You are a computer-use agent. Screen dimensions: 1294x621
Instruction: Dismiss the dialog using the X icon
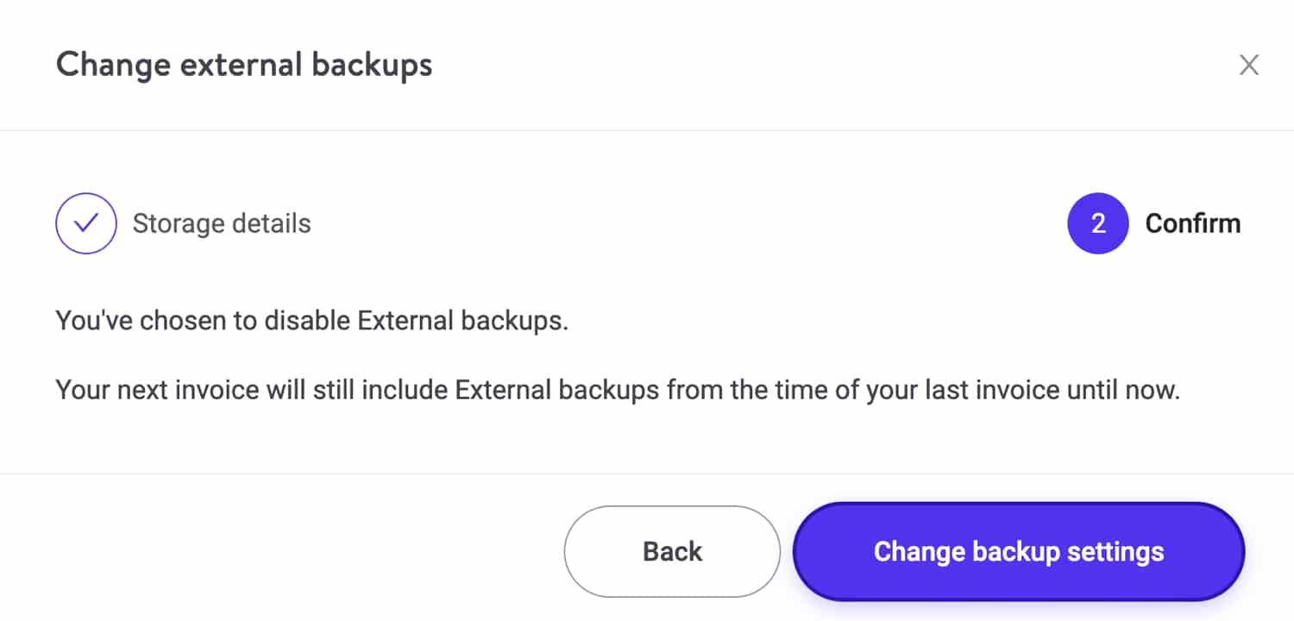coord(1248,66)
